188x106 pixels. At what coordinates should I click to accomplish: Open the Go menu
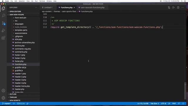click(x=32, y=1)
